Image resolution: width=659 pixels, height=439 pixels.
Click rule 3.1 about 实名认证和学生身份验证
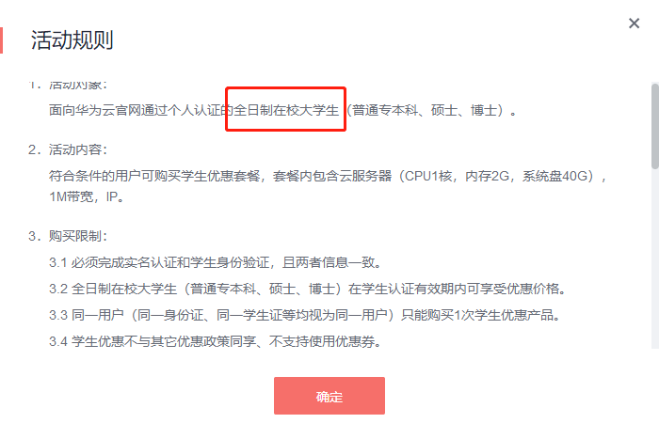tap(215, 262)
